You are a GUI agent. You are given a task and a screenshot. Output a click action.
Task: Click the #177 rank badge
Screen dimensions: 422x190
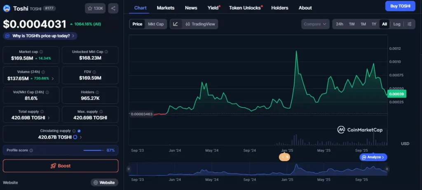point(49,8)
